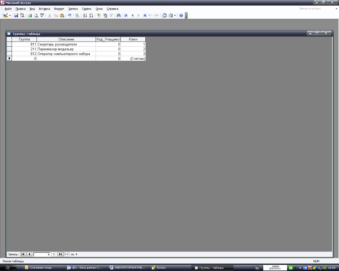Save the table with the floppy disk icon

tap(16, 15)
